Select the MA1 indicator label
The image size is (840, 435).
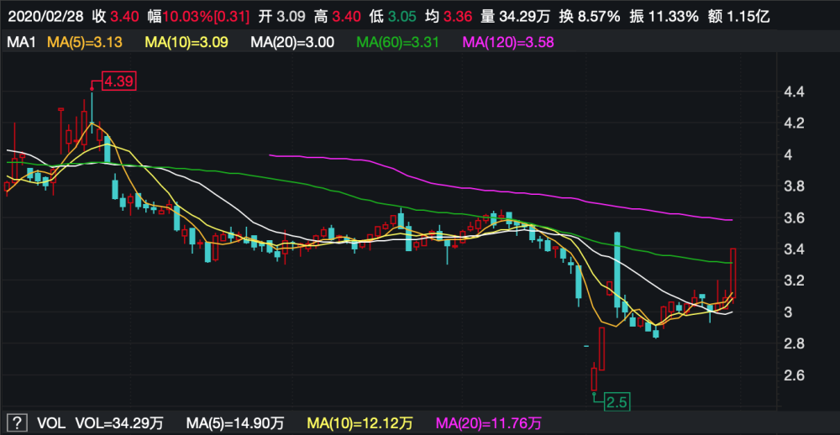(21, 42)
